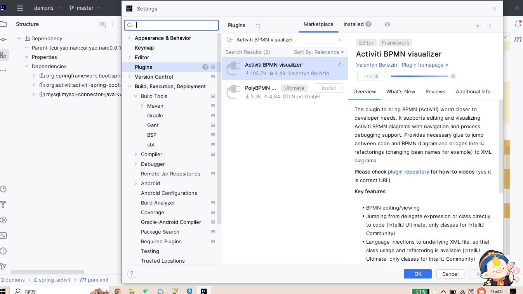The image size is (523, 294).
Task: Expand Appearance & Behavior settings
Action: pos(130,38)
